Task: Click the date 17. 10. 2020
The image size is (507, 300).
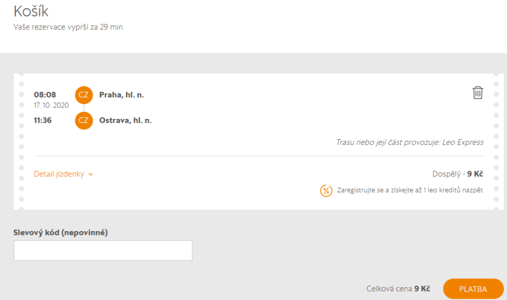Action: 51,105
